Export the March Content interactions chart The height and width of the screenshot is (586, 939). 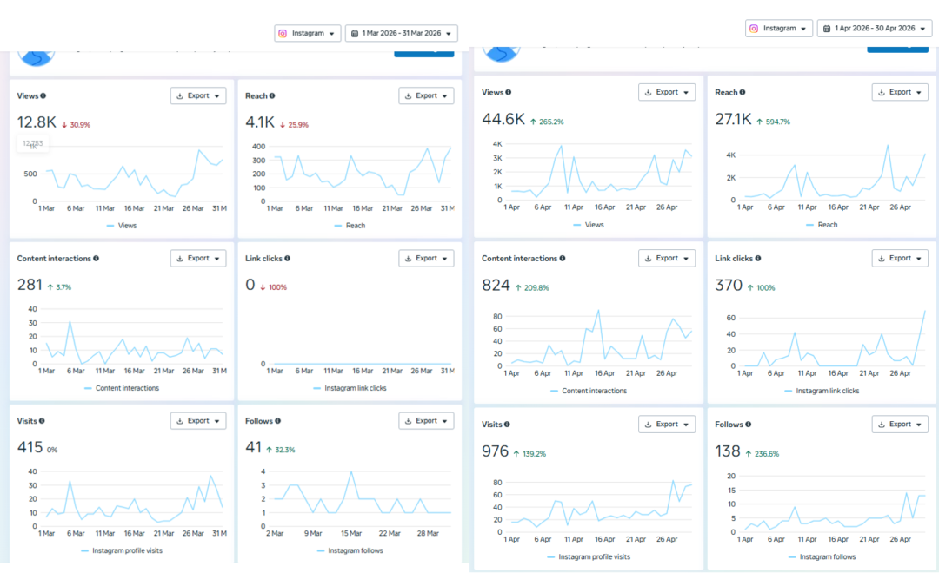pyautogui.click(x=198, y=259)
